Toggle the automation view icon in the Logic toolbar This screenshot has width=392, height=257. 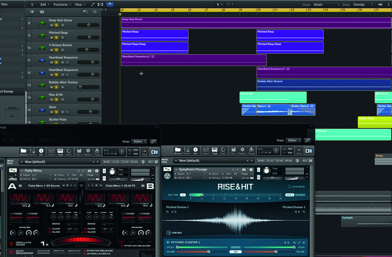click(92, 4)
